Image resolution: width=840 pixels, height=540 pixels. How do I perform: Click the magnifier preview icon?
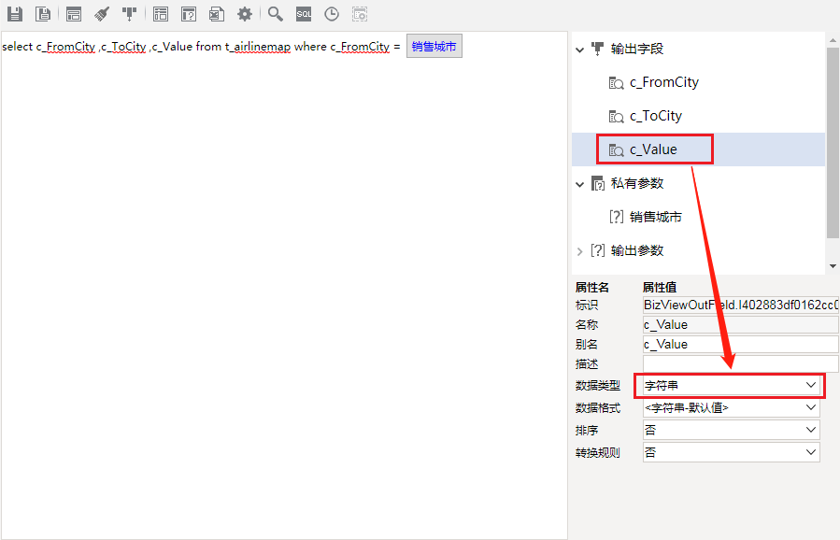[x=276, y=14]
